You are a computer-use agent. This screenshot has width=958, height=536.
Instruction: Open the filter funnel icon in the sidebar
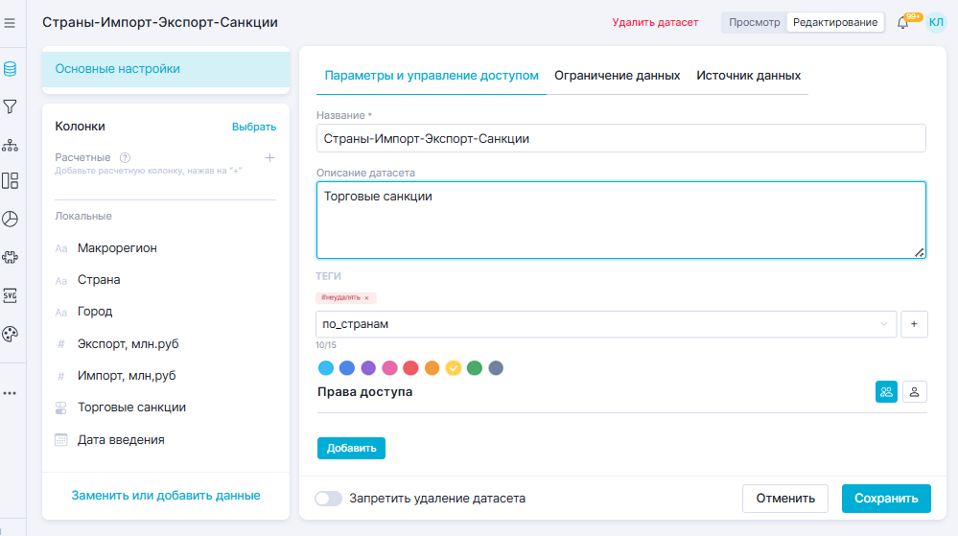(x=11, y=105)
